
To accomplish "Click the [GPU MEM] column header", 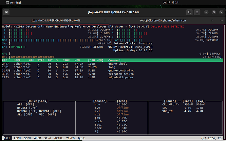I will coord(96,60).
